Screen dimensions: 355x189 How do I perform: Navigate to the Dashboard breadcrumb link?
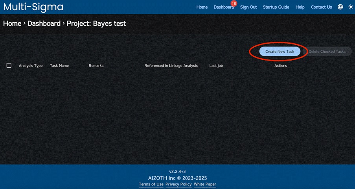click(44, 24)
